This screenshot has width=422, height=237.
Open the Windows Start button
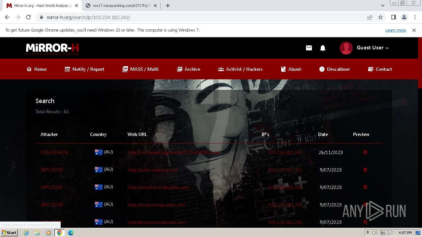point(9,232)
